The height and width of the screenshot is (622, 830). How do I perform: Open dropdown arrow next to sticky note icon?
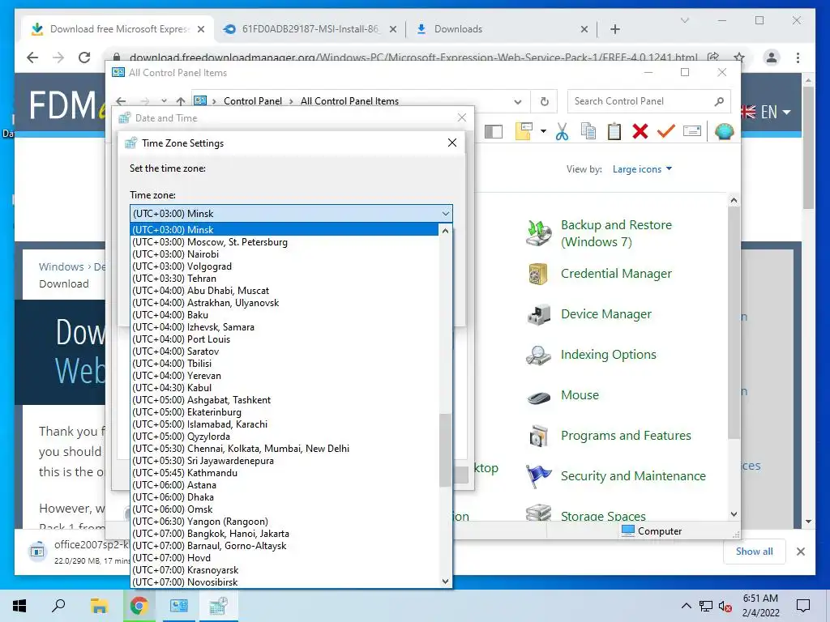(x=543, y=131)
